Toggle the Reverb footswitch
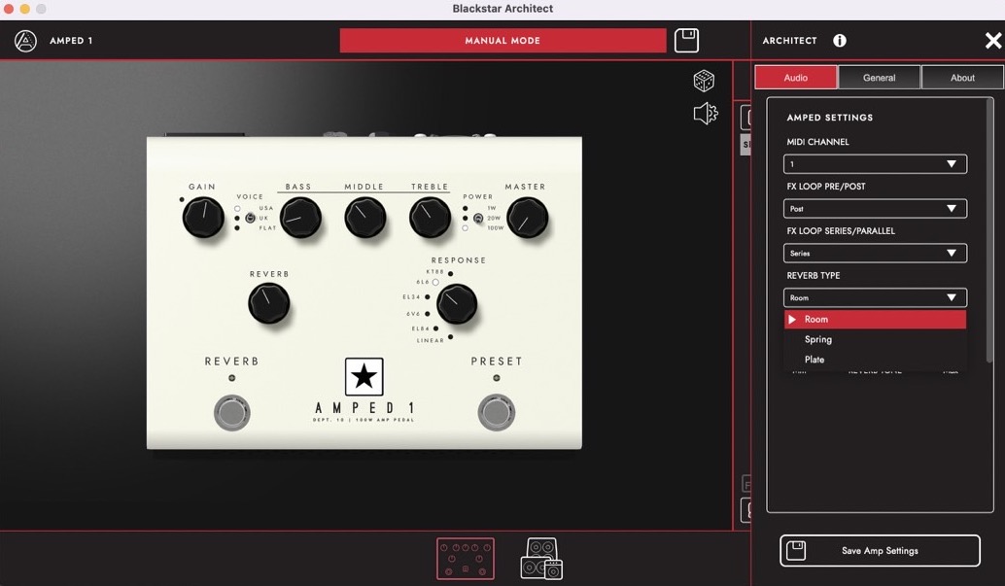 click(x=232, y=412)
